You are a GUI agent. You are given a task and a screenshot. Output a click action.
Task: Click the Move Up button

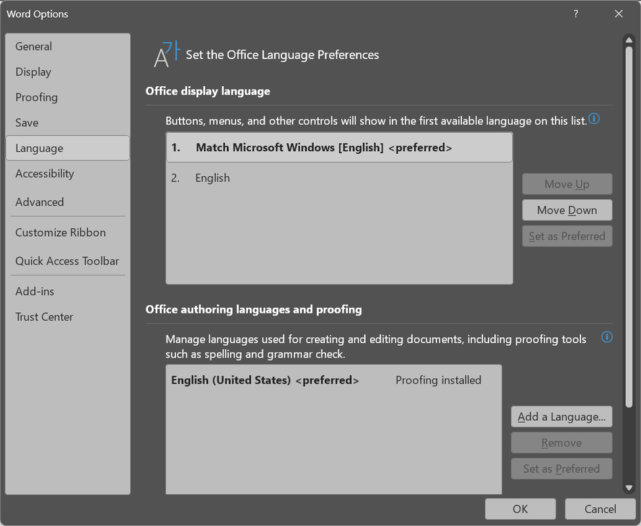click(x=567, y=184)
